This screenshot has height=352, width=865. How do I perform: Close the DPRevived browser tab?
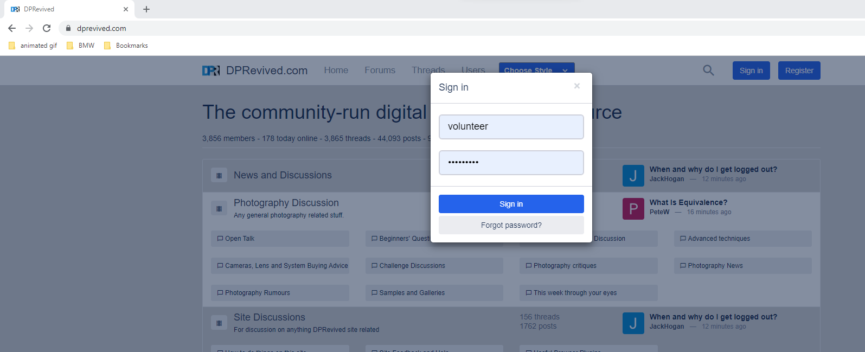coord(126,9)
